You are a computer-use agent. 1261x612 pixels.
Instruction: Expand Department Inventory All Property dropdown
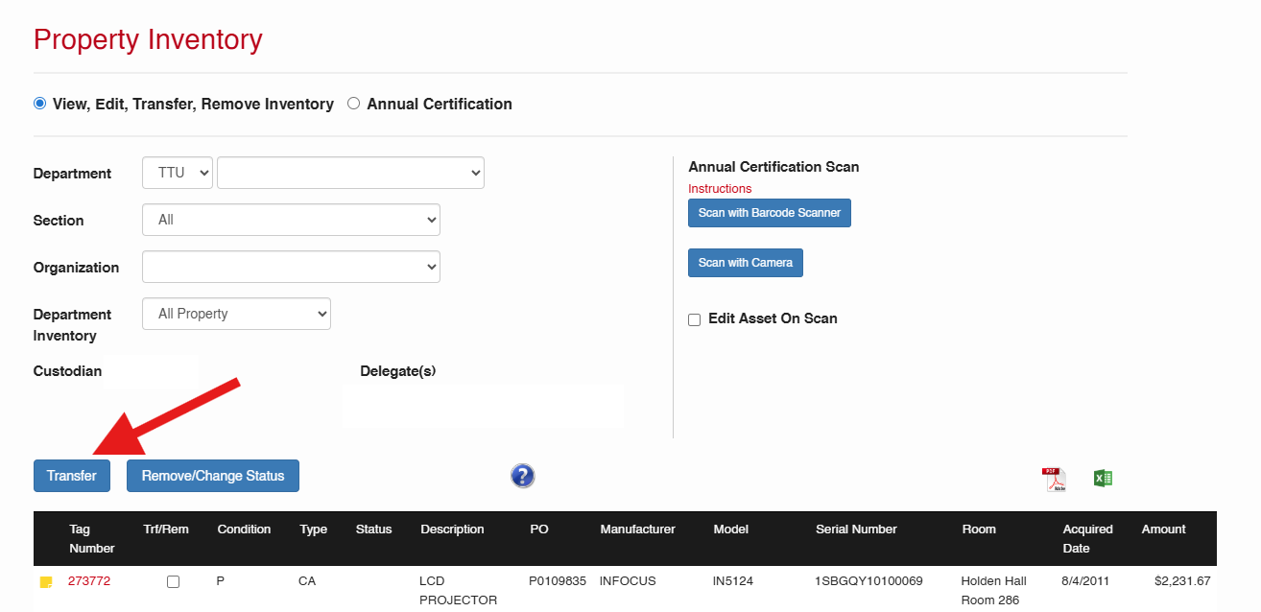(x=236, y=314)
